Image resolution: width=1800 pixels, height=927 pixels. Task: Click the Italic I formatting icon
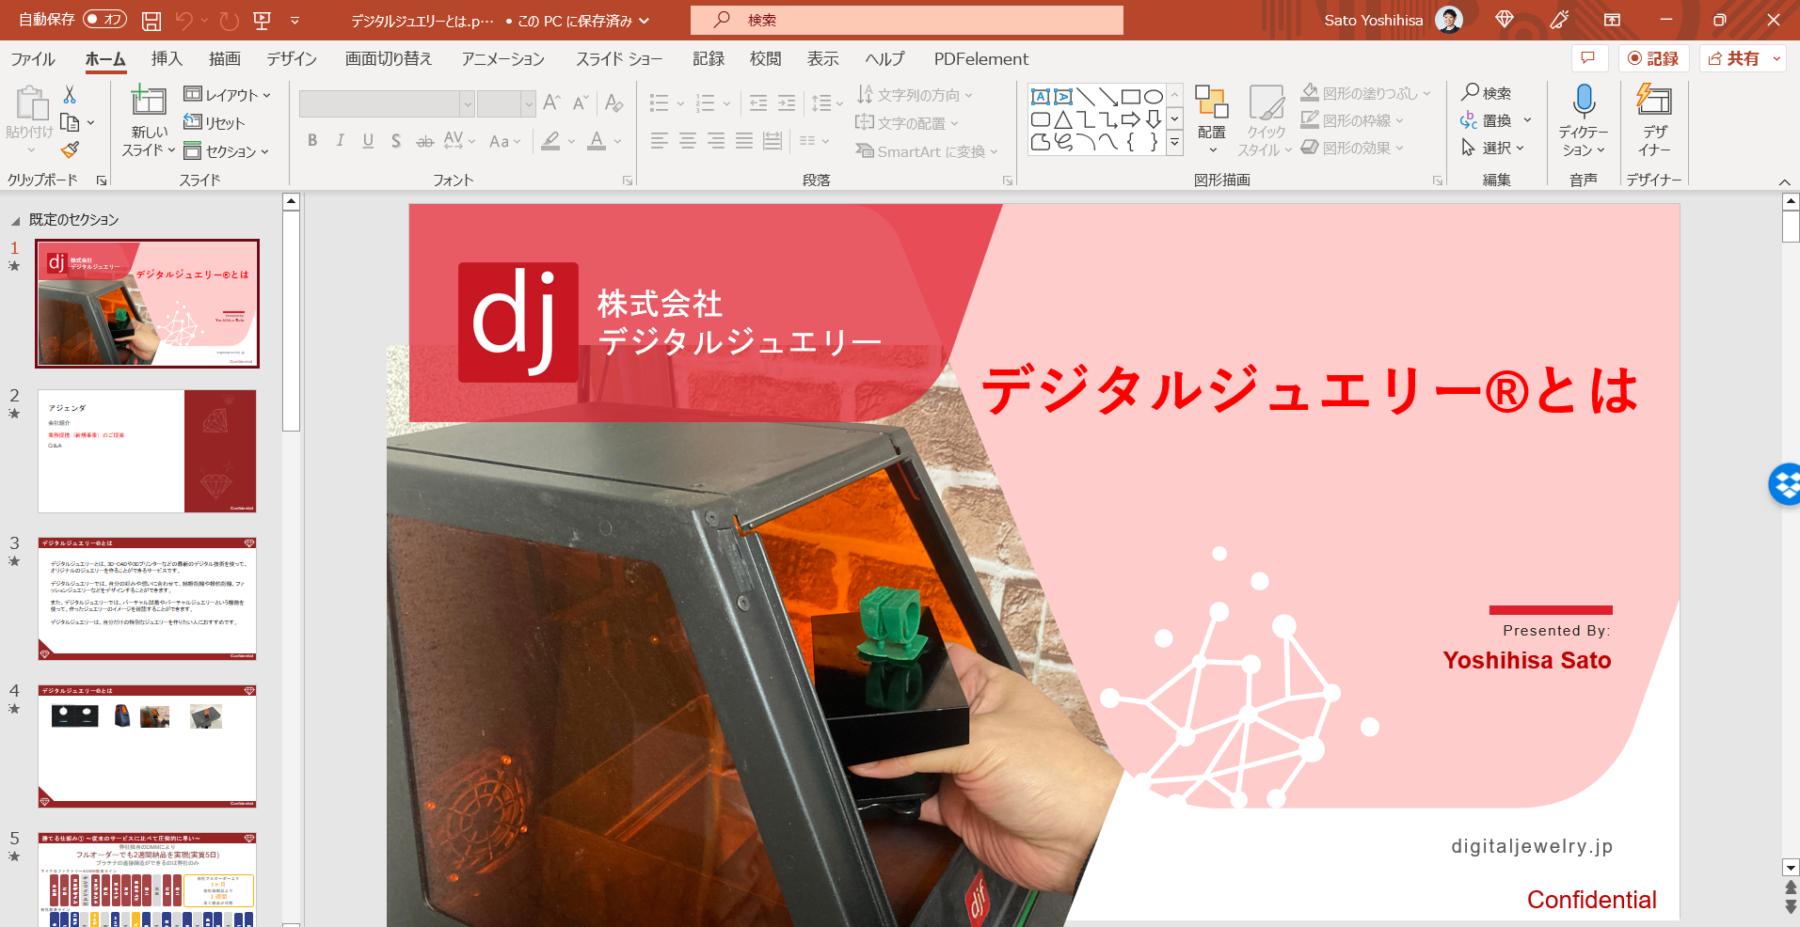pos(340,141)
